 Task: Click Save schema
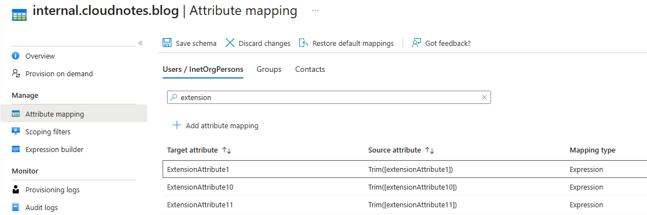tap(196, 43)
